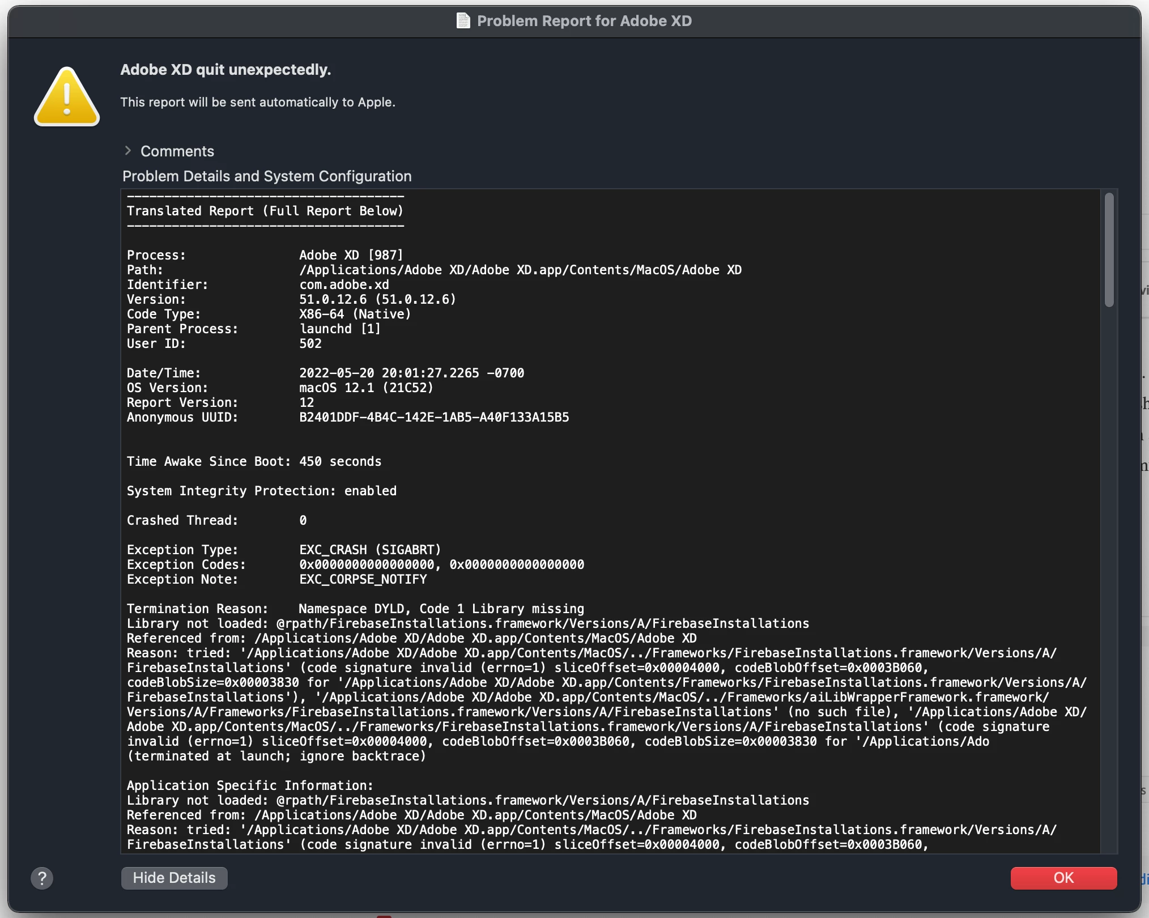Click the executable Path line value

[x=520, y=270]
